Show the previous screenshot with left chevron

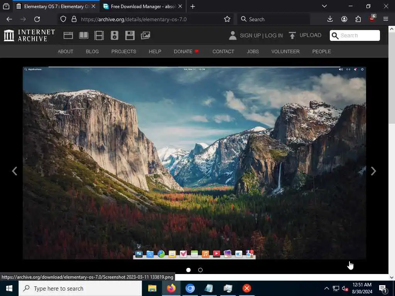15,171
